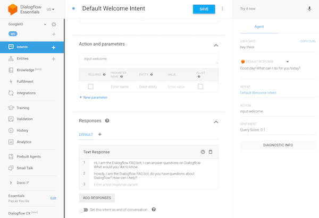
Task: Select the DEFAULT responses tab
Action: [x=86, y=135]
